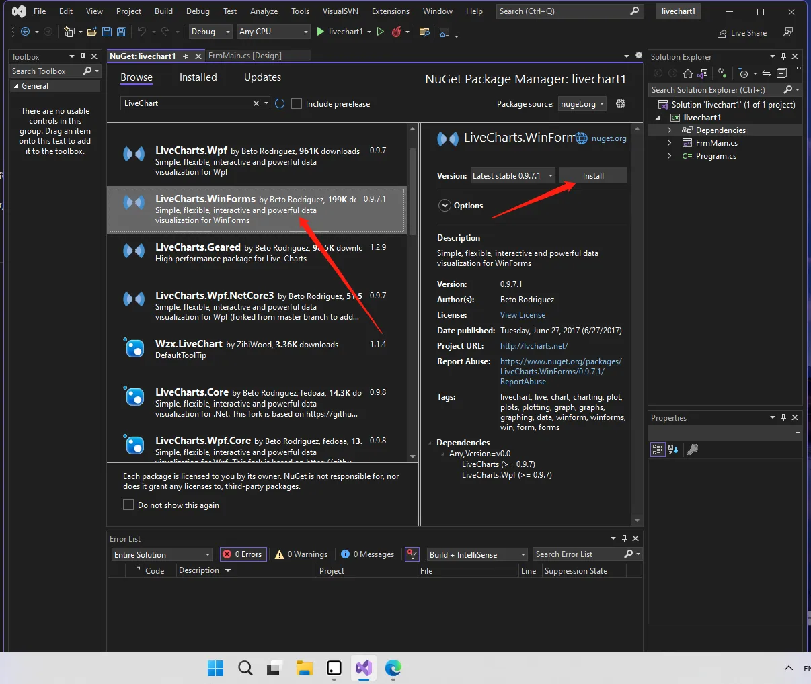This screenshot has width=811, height=684.
Task: Enable the Include prerelease checkbox
Action: pos(297,103)
